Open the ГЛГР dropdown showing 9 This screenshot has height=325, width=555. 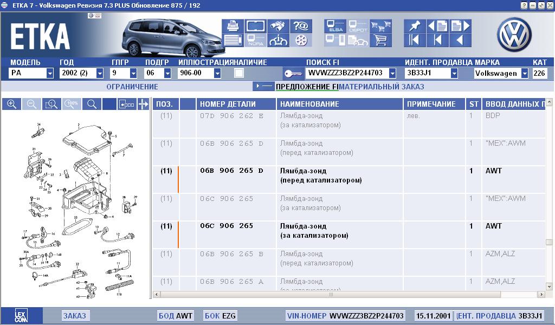[133, 74]
